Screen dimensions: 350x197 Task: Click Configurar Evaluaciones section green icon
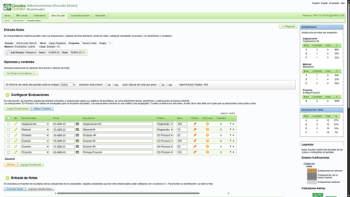pos(7,95)
